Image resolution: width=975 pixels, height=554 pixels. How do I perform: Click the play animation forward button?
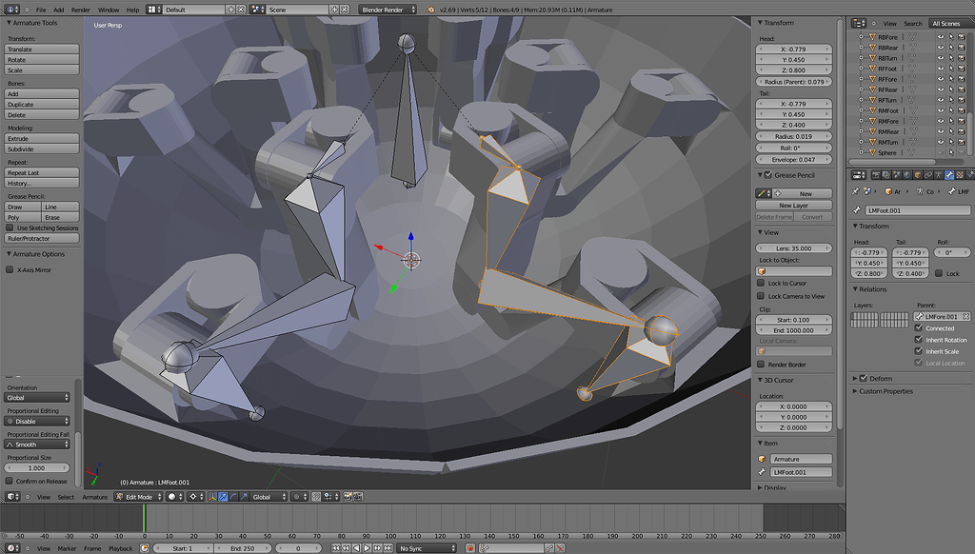tap(367, 548)
